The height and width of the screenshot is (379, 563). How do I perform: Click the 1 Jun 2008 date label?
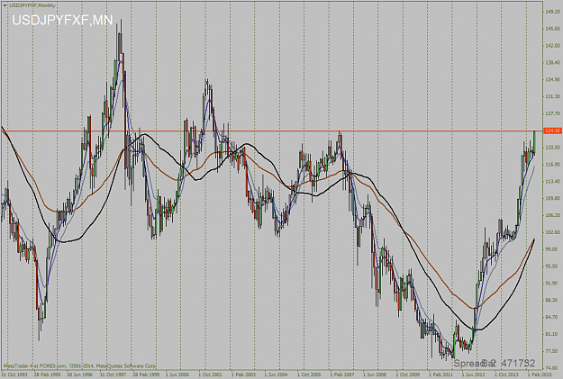coord(374,374)
